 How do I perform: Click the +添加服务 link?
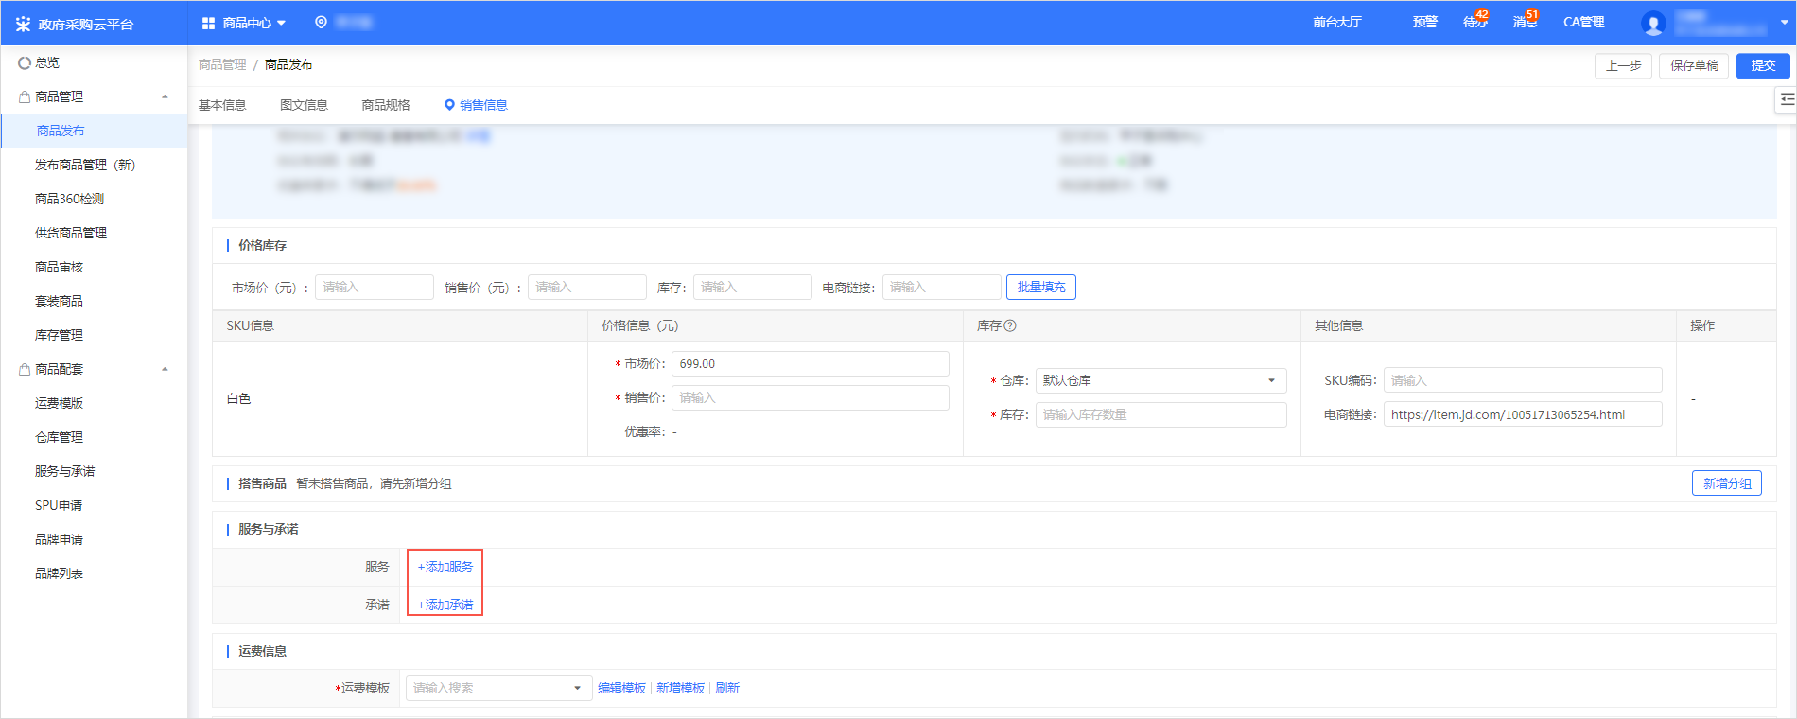(x=445, y=567)
